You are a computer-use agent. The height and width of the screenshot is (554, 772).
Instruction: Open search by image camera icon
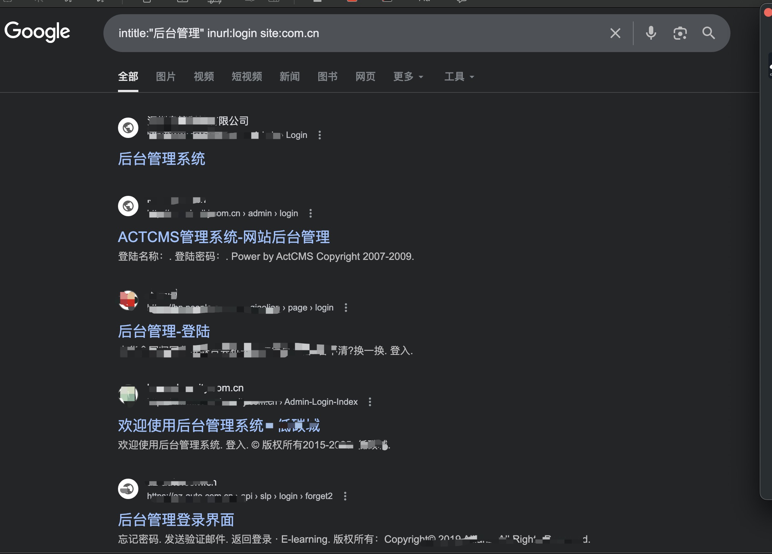(680, 33)
